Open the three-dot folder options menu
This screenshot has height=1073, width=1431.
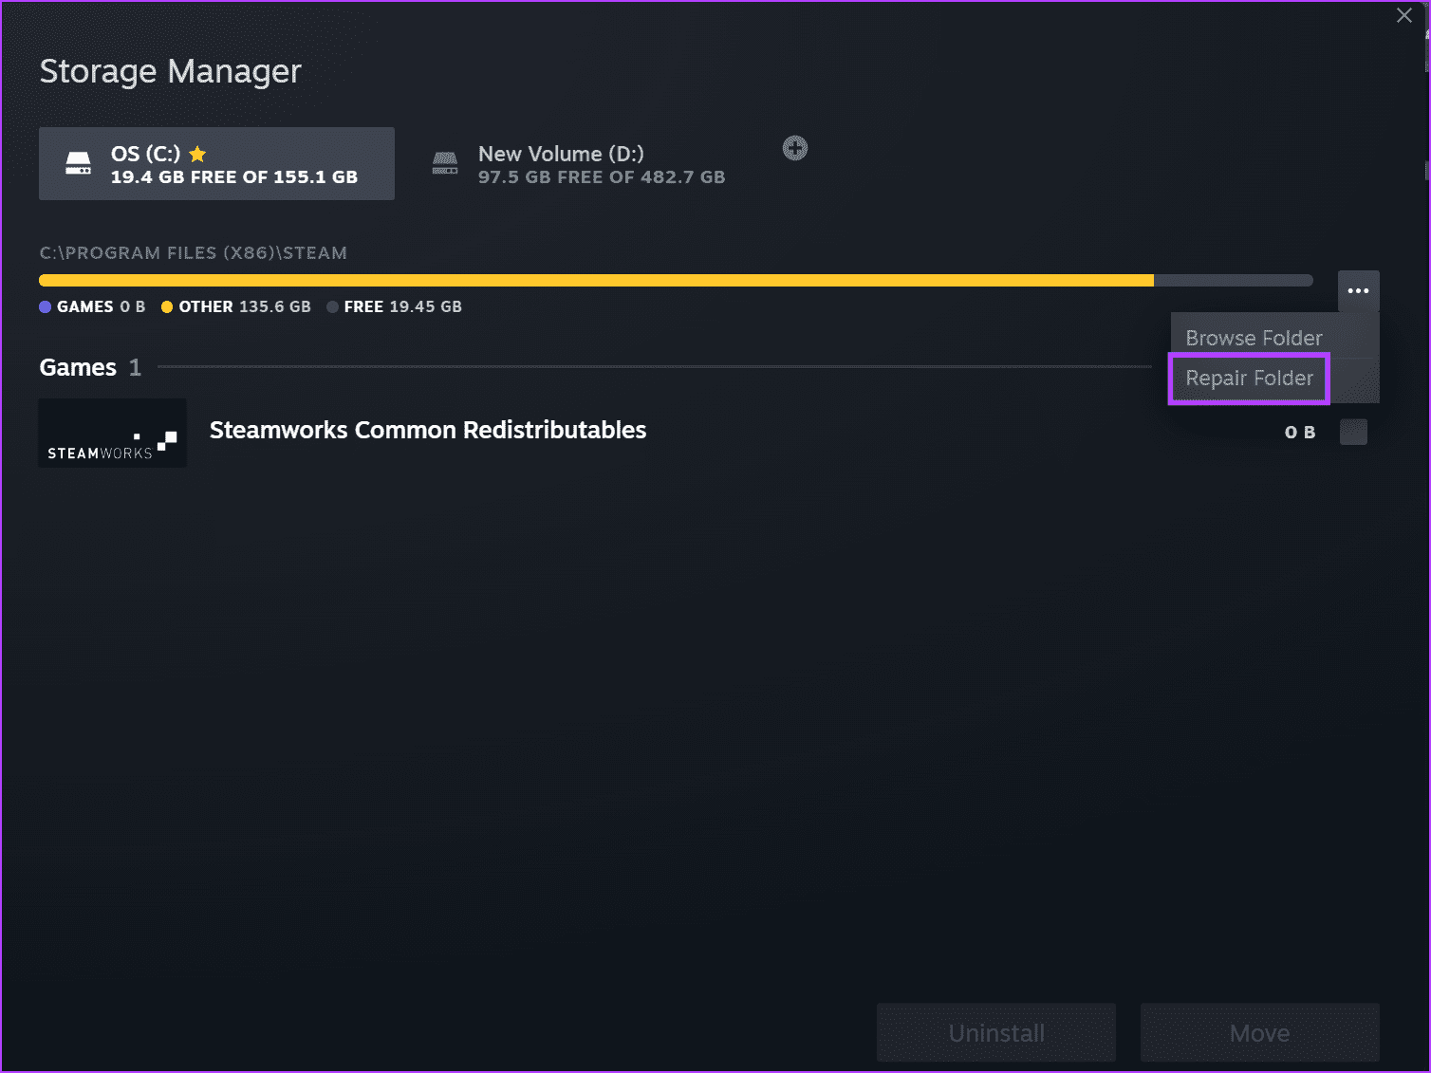point(1358,291)
